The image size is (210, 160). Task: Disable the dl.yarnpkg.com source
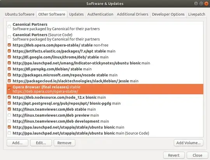click(x=9, y=69)
